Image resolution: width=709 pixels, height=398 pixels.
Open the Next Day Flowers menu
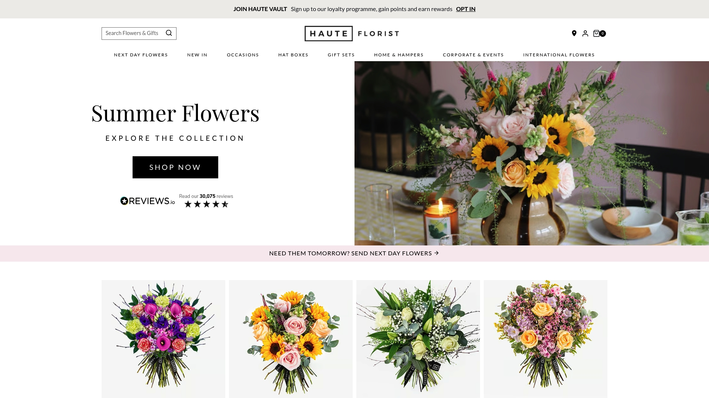point(141,55)
